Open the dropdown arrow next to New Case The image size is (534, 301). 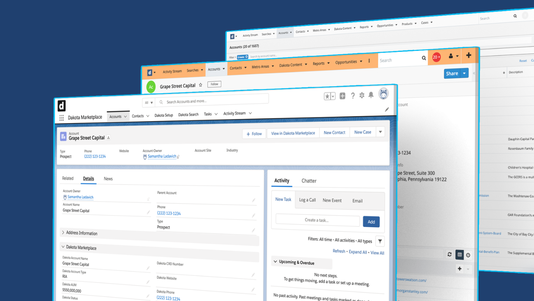tap(380, 132)
